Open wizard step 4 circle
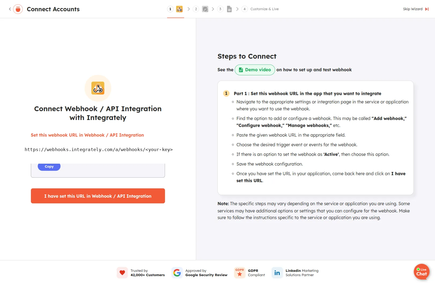 click(x=244, y=9)
